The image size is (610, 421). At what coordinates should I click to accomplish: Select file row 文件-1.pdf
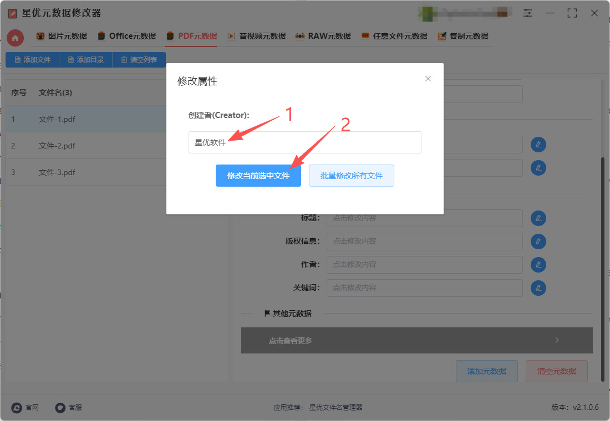(x=86, y=119)
